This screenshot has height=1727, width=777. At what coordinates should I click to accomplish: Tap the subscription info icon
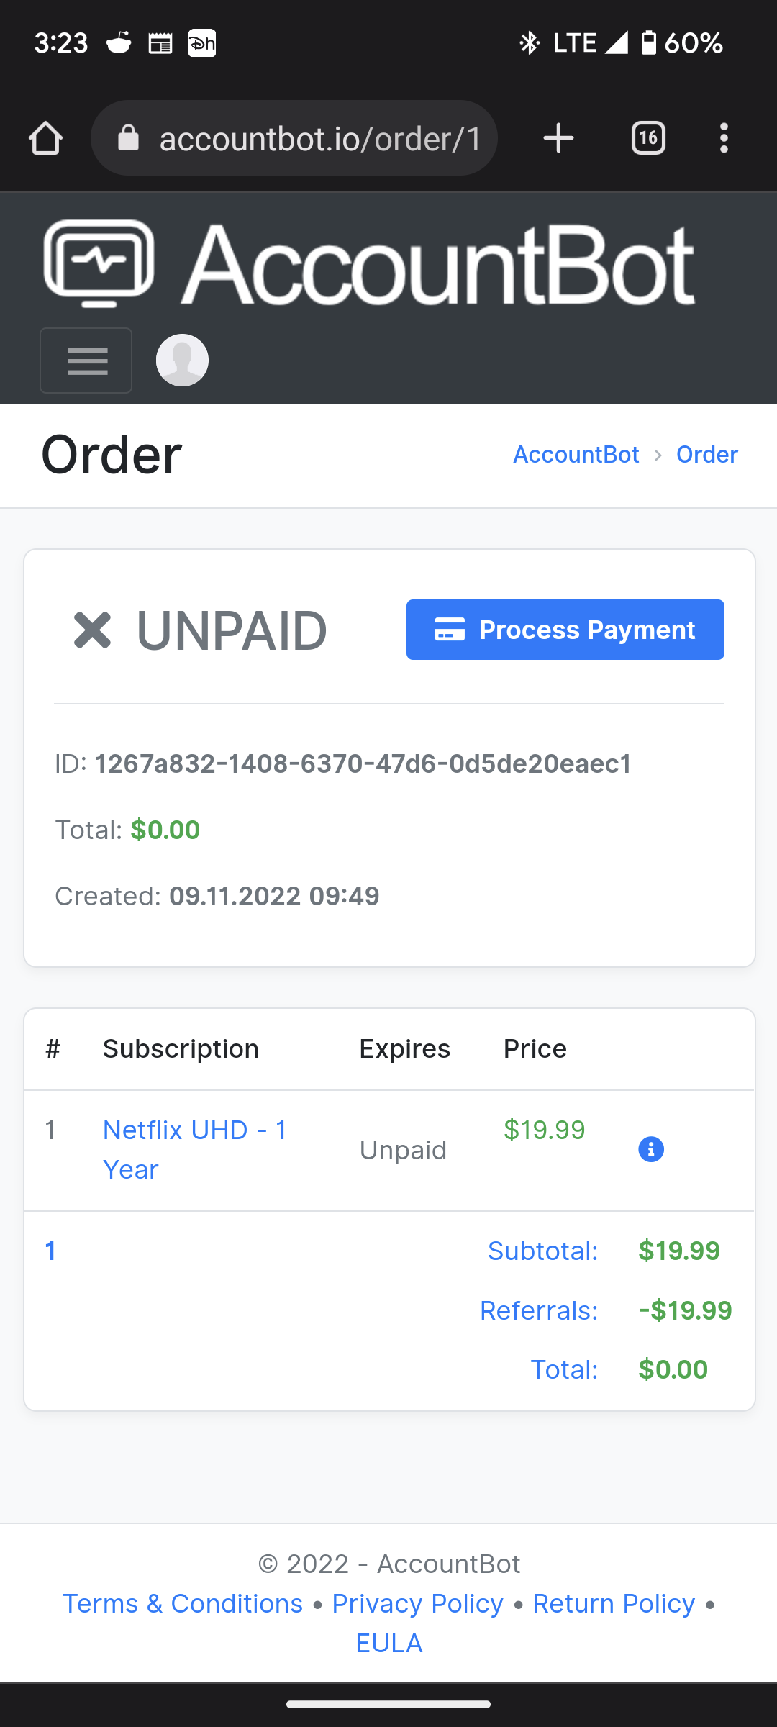[651, 1150]
